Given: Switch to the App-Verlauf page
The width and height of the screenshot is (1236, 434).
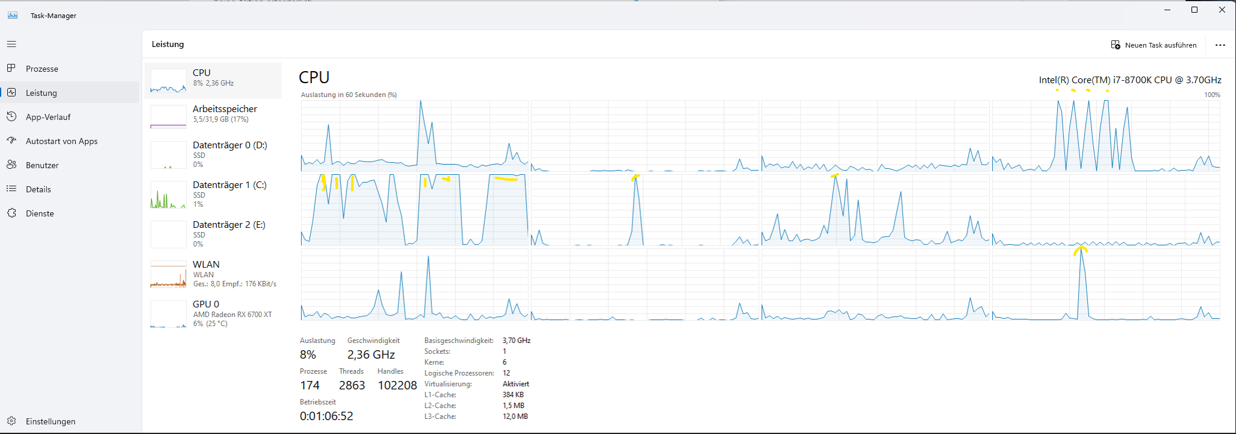Looking at the screenshot, I should click(70, 116).
